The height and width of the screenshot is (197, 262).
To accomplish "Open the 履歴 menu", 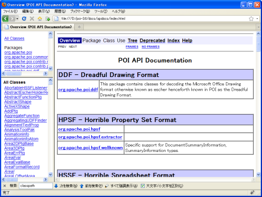I will pos(60,12).
